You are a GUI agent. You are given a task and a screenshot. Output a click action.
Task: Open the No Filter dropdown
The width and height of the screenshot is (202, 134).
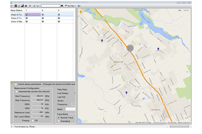[70, 6]
